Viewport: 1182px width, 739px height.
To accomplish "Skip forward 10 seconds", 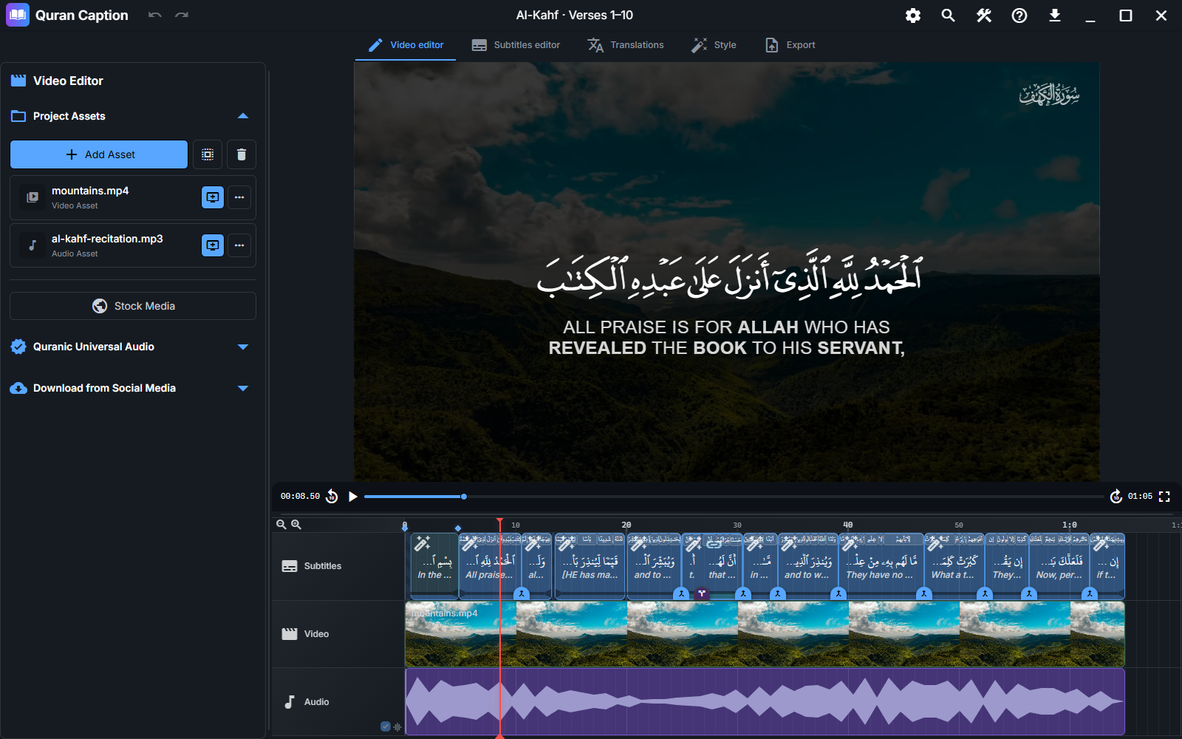I will (x=1116, y=497).
